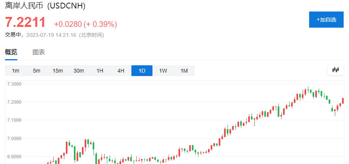349x164 pixels.
Task: Switch to the 1W weekly view
Action: click(x=163, y=71)
